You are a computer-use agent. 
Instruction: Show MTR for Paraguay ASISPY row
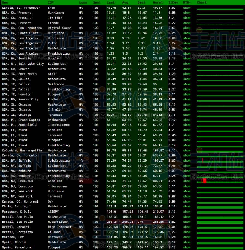[x=187, y=212]
